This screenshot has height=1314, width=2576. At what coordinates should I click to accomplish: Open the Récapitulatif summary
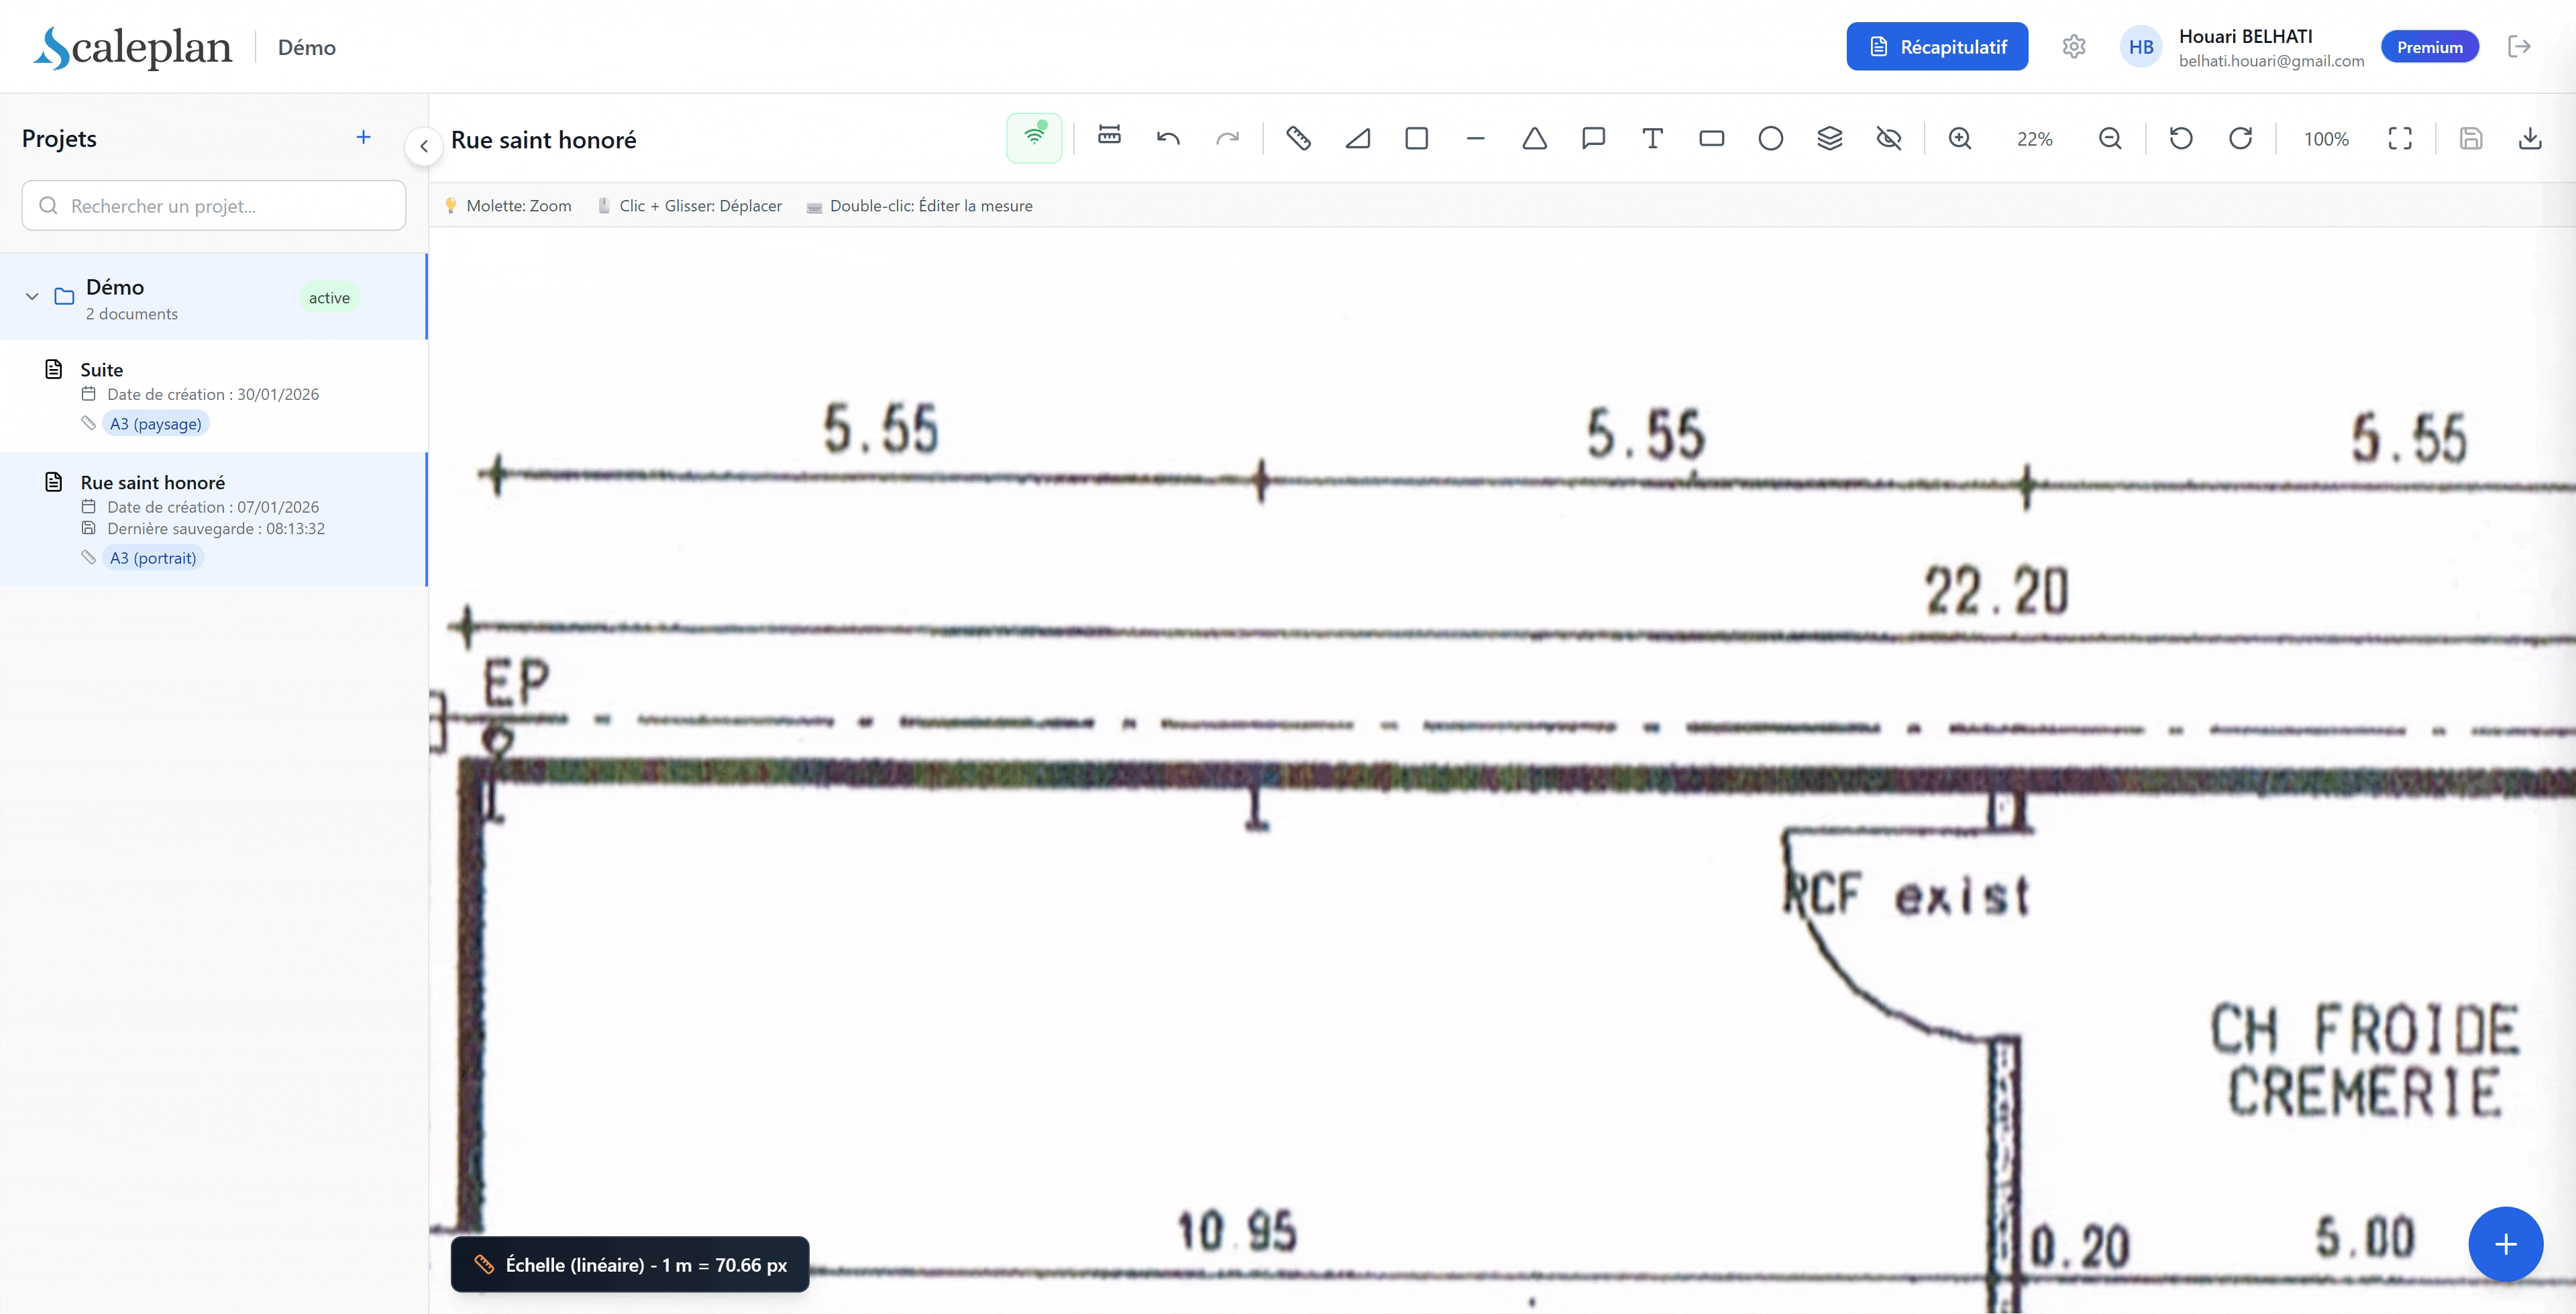click(x=1936, y=47)
